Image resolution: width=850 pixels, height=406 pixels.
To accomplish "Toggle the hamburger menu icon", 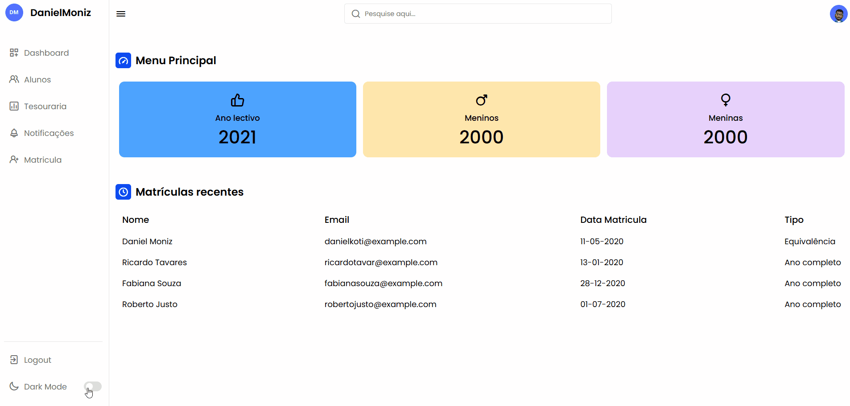I will pos(121,14).
